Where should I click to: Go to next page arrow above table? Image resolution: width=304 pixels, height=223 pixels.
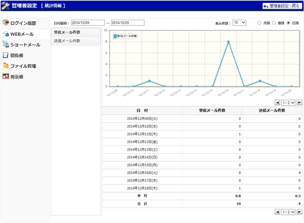click(299, 102)
